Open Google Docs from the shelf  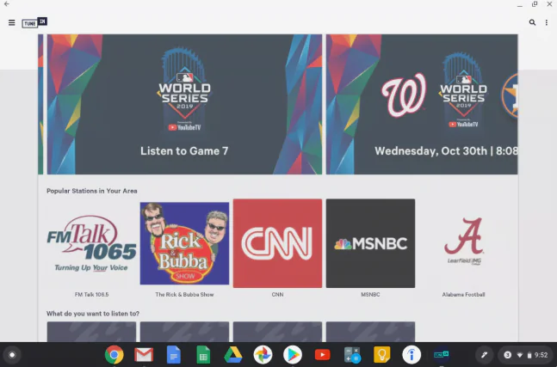pos(174,355)
